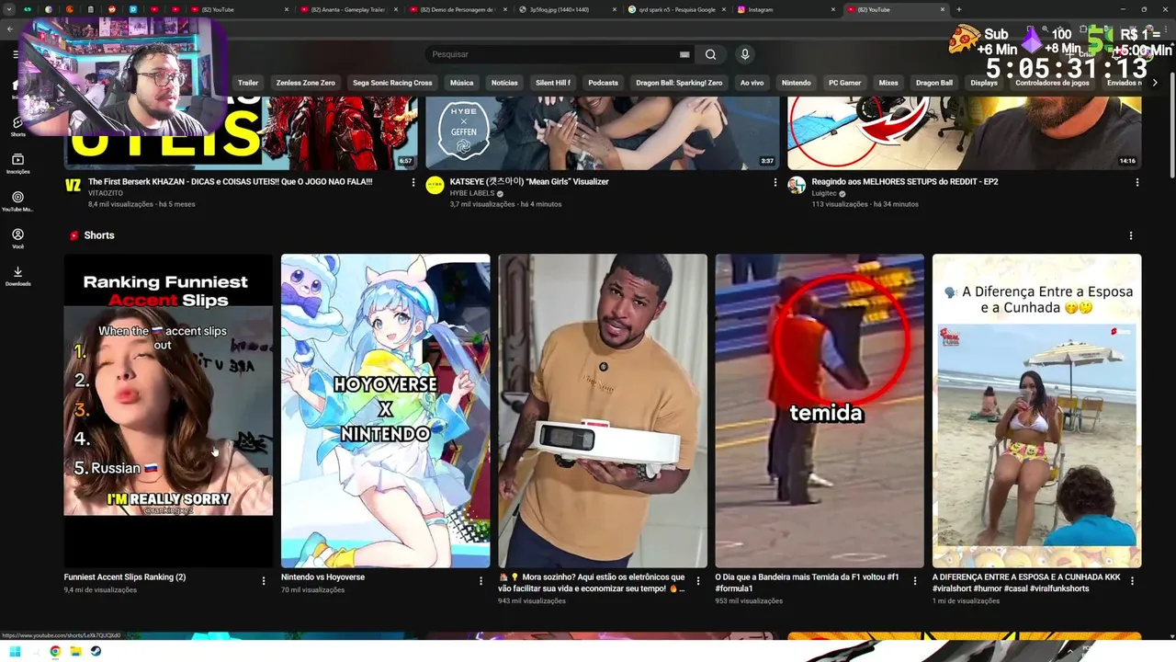
Task: Open HYBE LABELS channel avatar
Action: click(x=435, y=185)
